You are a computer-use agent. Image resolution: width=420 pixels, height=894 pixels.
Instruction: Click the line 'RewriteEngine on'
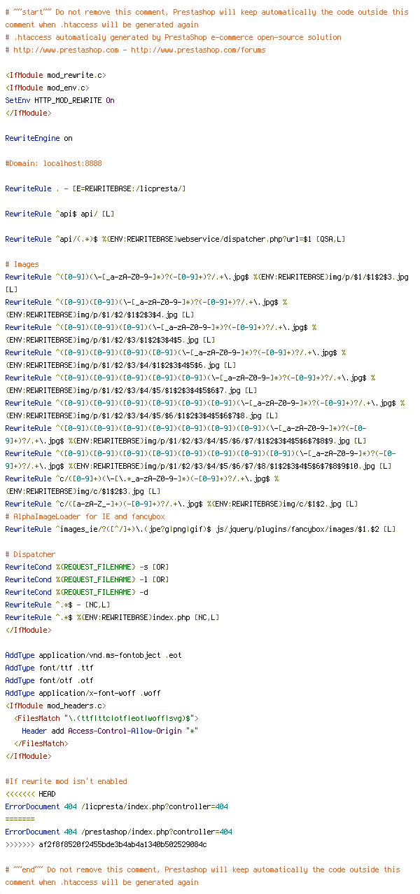[x=38, y=138]
